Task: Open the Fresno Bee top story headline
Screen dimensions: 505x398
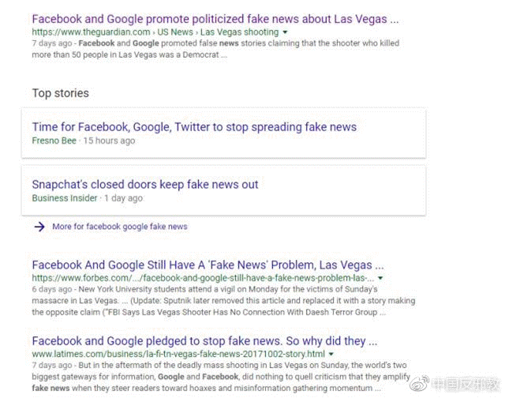Action: [x=194, y=127]
